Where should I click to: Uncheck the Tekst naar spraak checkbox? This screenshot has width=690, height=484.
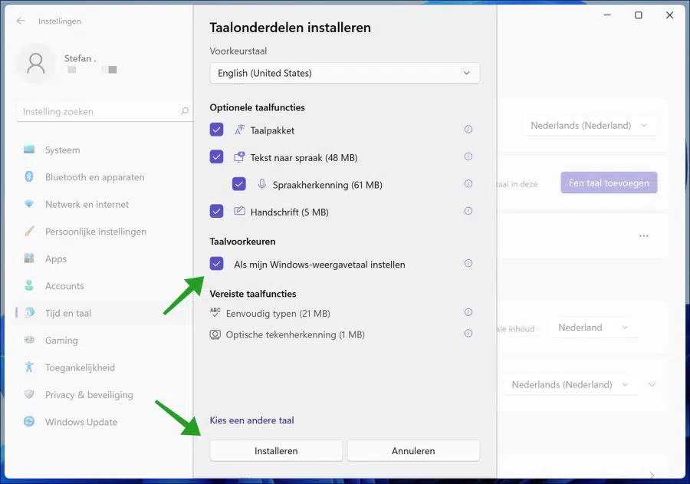pyautogui.click(x=216, y=156)
